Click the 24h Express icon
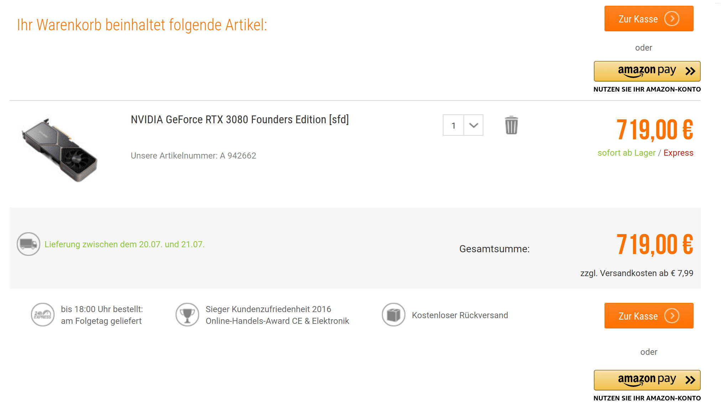Screen dimensions: 721x414 43,315
